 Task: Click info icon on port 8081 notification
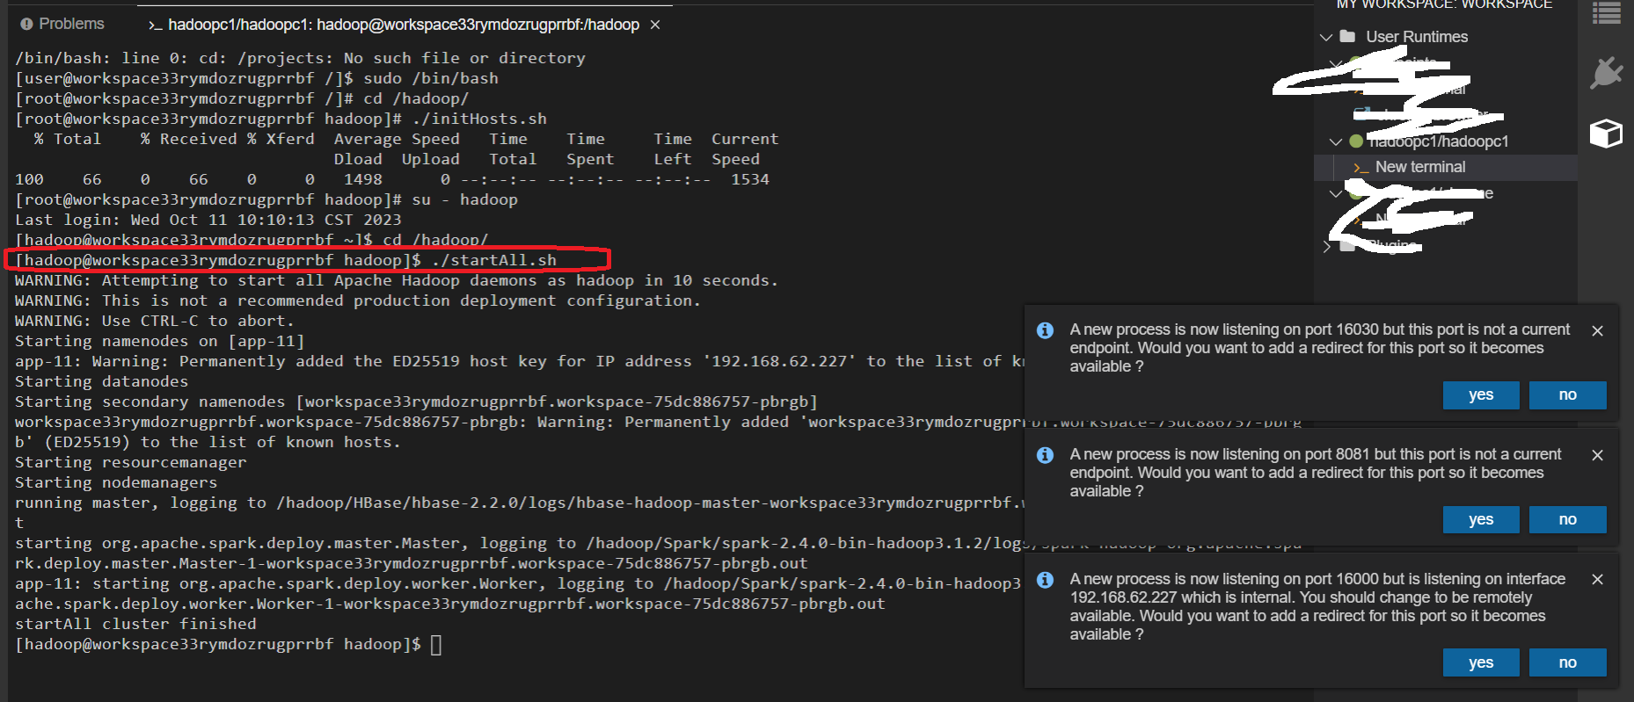click(1045, 455)
